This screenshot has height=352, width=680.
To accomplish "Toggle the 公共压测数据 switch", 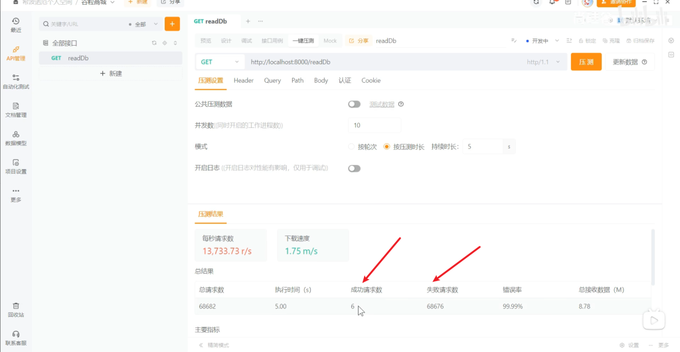I will [x=354, y=104].
